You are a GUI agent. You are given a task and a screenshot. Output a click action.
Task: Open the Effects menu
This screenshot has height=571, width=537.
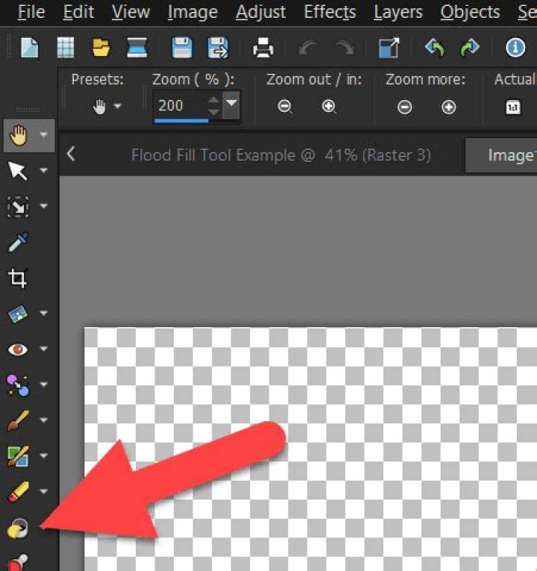click(x=330, y=12)
